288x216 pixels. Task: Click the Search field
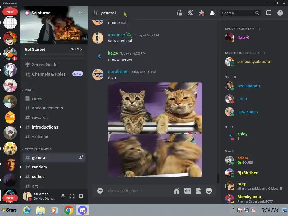[x=240, y=13]
